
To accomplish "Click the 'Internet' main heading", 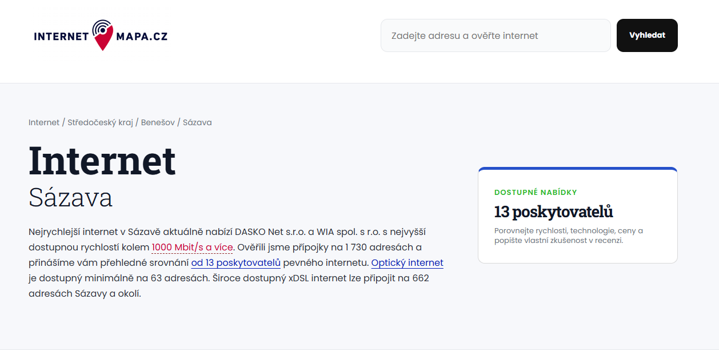I will click(x=102, y=160).
